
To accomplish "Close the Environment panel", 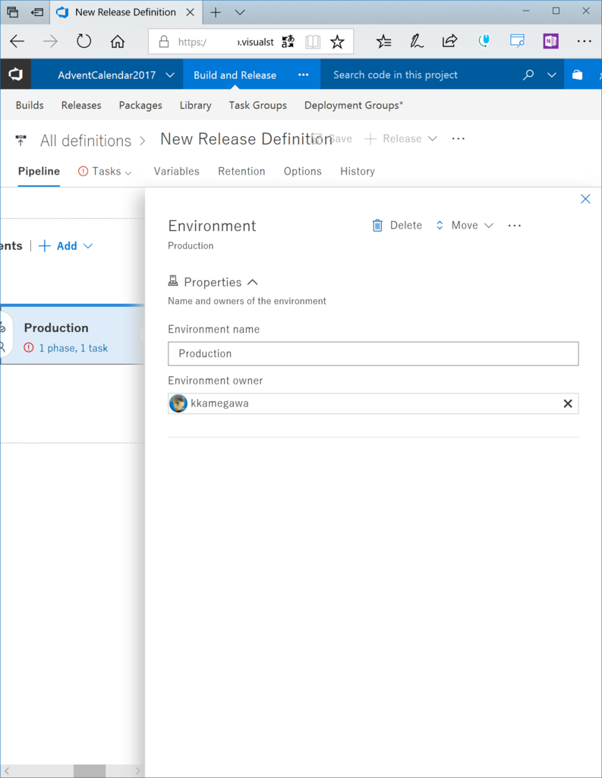I will point(585,199).
